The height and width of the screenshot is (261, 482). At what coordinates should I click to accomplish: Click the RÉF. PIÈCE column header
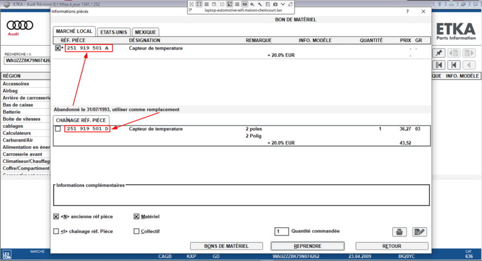73,40
